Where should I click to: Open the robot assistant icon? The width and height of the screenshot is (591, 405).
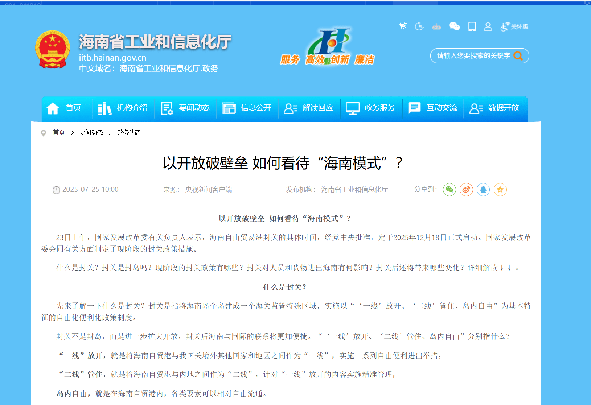click(x=436, y=26)
